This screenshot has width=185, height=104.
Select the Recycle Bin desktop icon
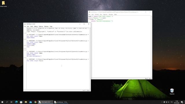tap(172, 92)
